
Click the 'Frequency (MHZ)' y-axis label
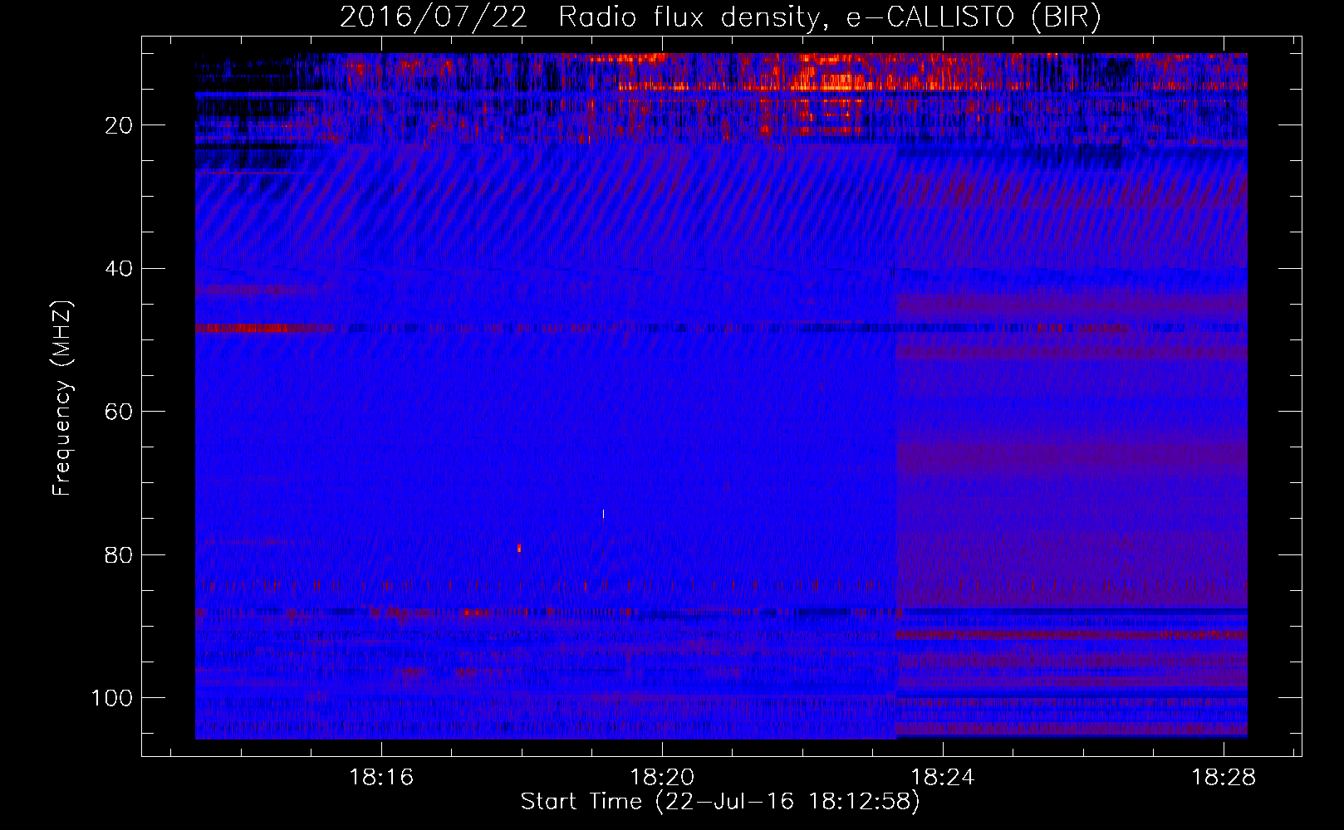(62, 398)
